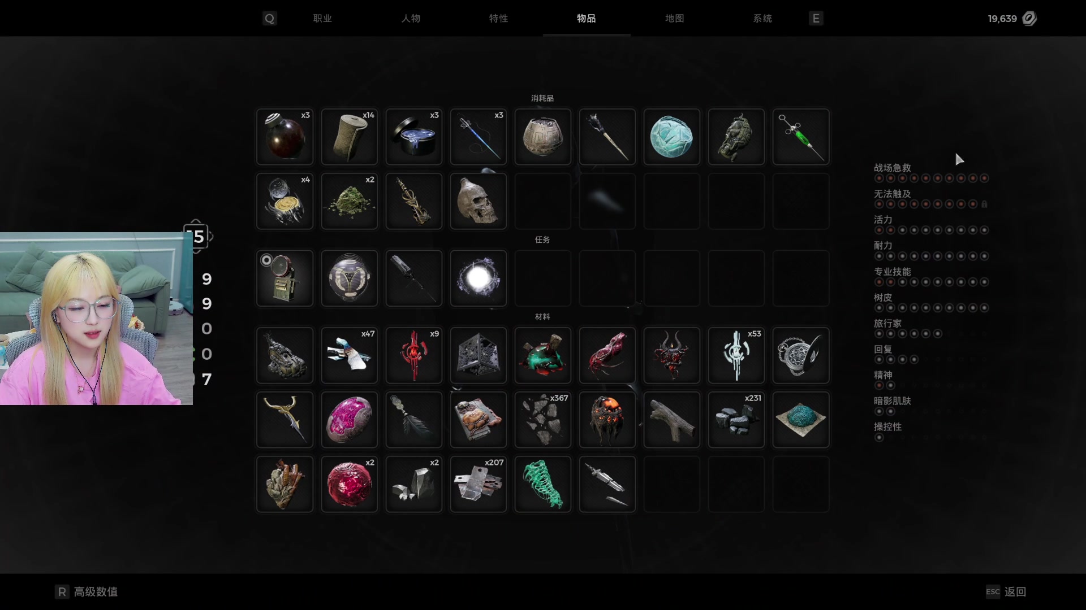Screen dimensions: 1086x610
Task: Select the glowing white orb quest item
Action: pyautogui.click(x=479, y=278)
